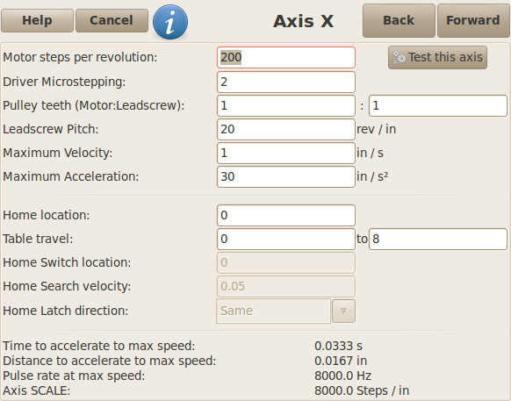511x401 pixels.
Task: Click the disabled Home Search velocity field
Action: pos(286,286)
